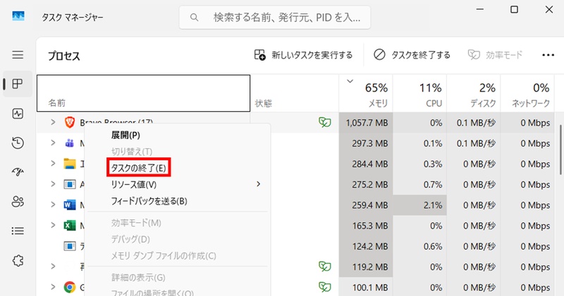Open the three-dots more options menu
564x296 pixels.
548,55
